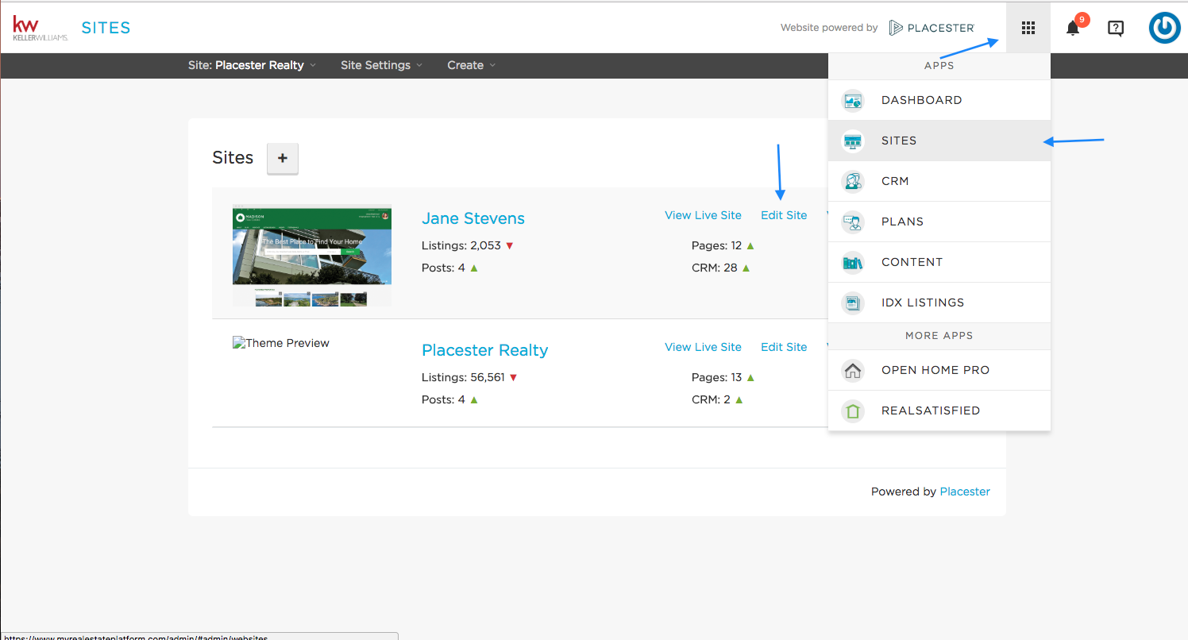
Task: Select DASHBOARD in the apps menu
Action: pyautogui.click(x=939, y=100)
